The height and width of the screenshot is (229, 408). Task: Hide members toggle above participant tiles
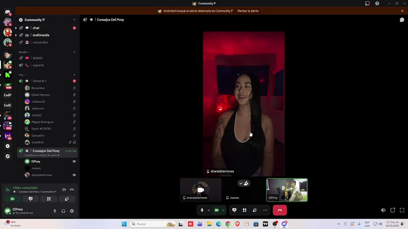[244, 183]
